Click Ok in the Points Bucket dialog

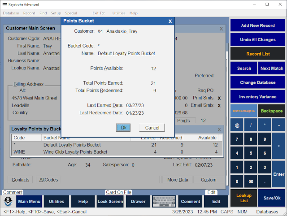pos(123,128)
